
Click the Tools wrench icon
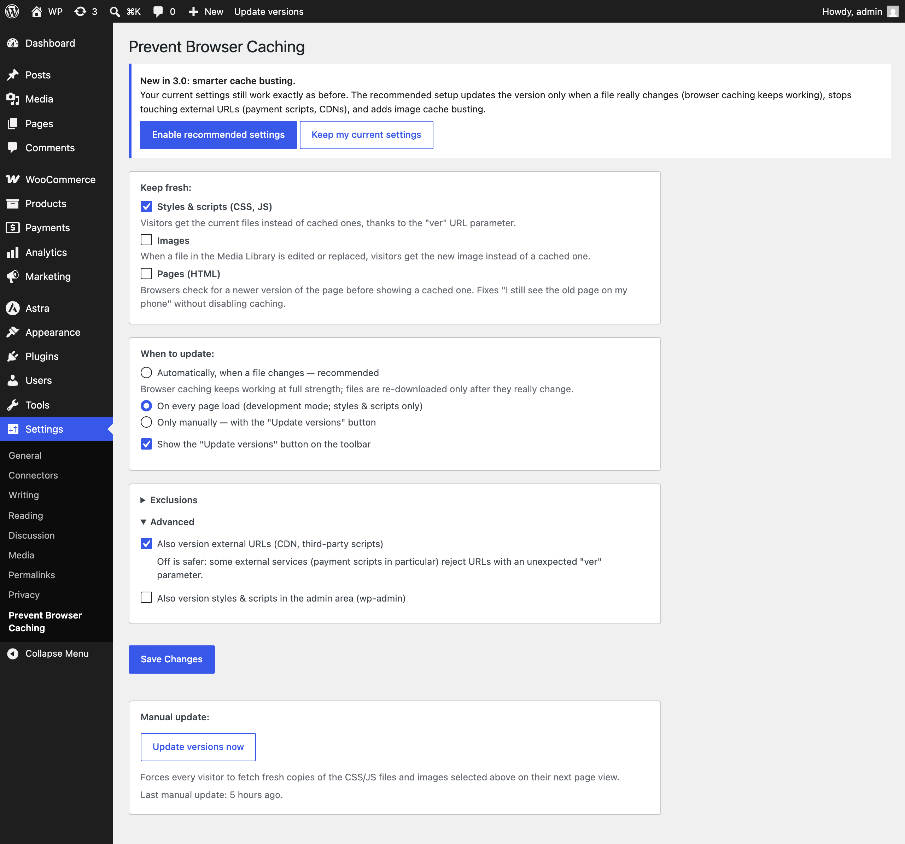(x=13, y=405)
